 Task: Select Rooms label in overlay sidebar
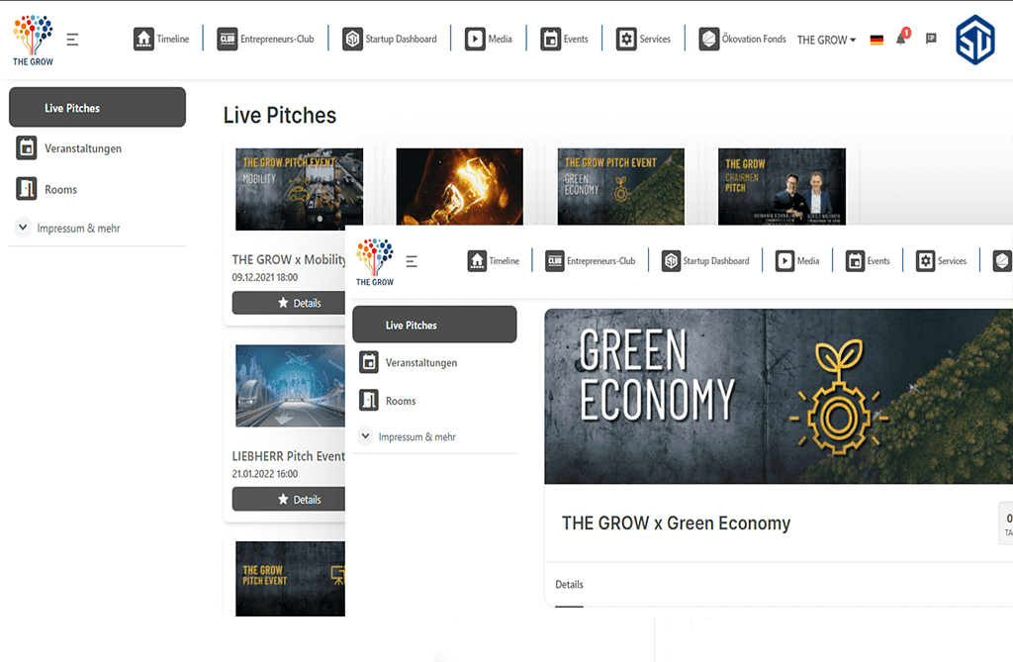point(401,401)
